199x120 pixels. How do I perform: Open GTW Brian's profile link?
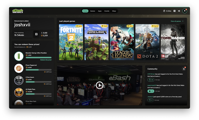tap(151, 74)
